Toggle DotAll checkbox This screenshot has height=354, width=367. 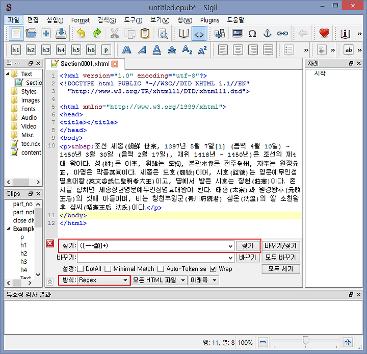point(81,269)
